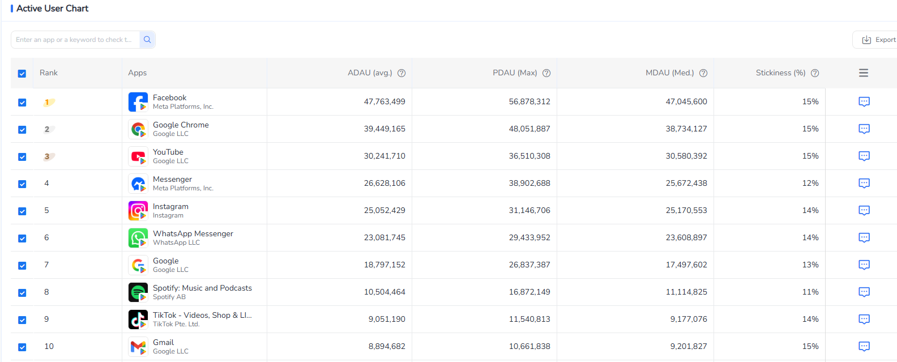Open the comment icon for Facebook row

pos(864,102)
